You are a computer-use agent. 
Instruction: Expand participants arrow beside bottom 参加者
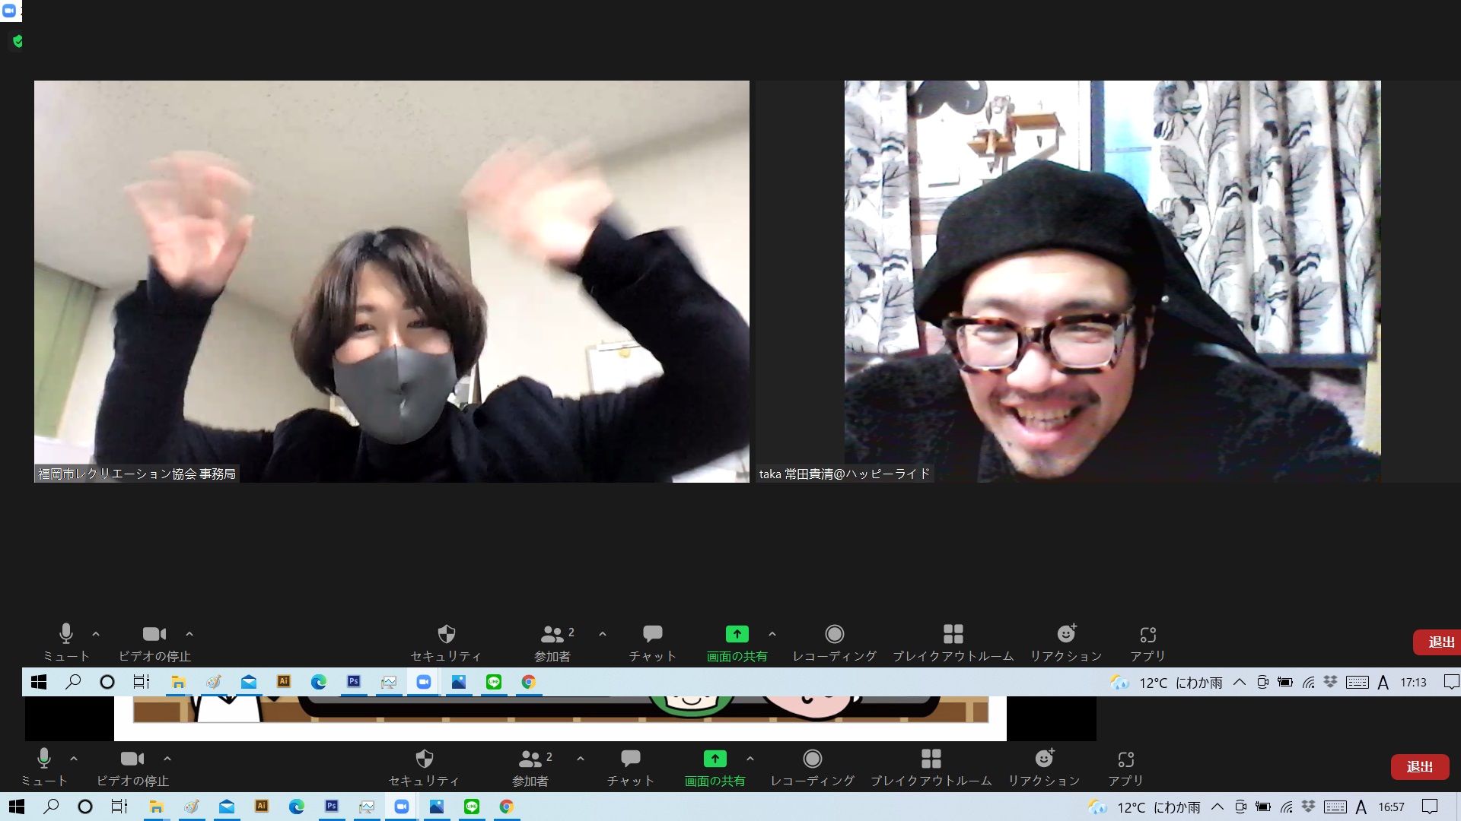click(581, 759)
